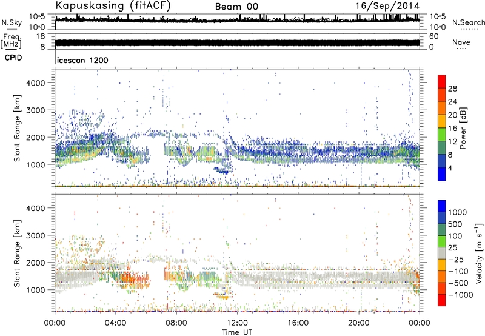
Task: Click Slant Range [km] label of Power panel
Action: point(17,128)
